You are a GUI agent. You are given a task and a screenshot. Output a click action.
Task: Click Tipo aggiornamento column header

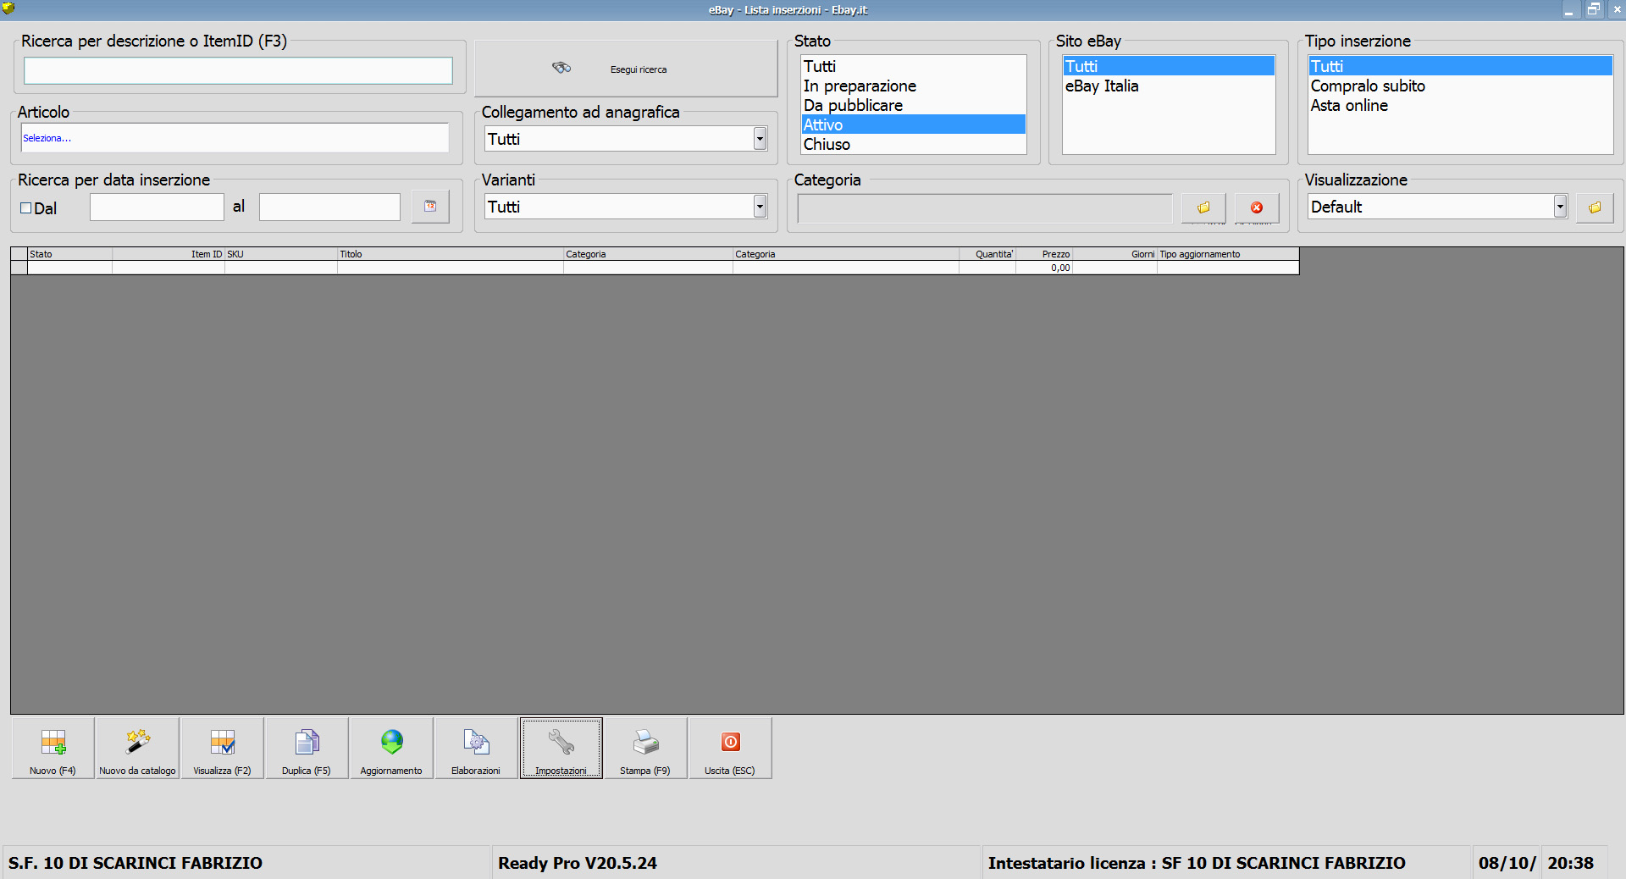pyautogui.click(x=1228, y=254)
